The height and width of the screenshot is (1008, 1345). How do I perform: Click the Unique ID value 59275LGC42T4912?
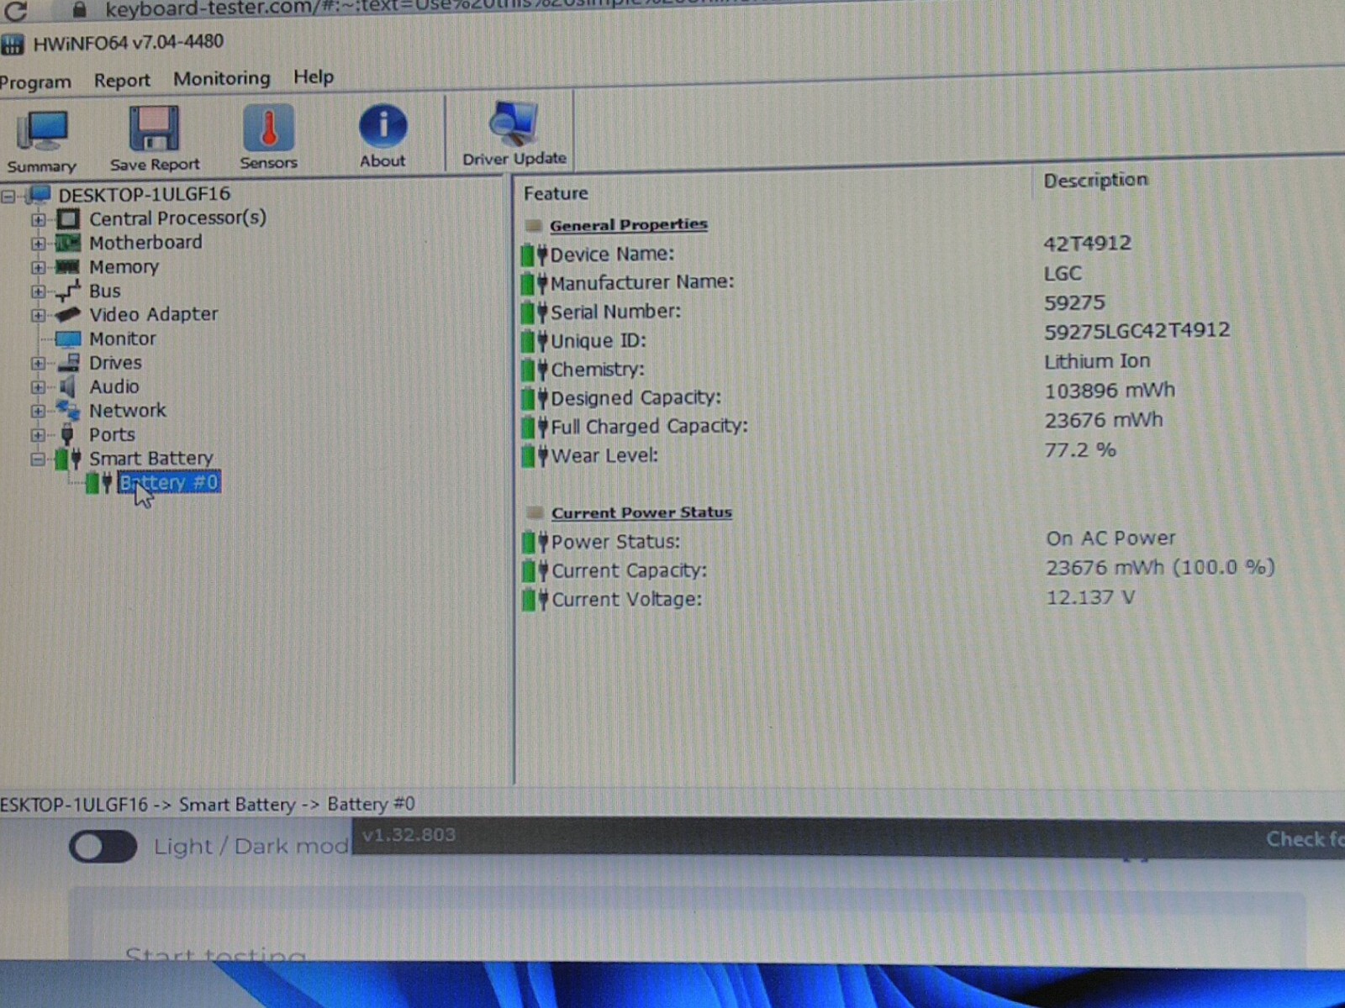[1137, 331]
